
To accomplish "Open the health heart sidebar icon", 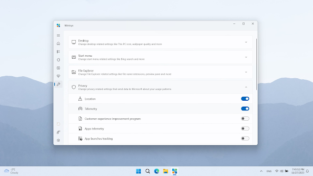I will (x=58, y=76).
